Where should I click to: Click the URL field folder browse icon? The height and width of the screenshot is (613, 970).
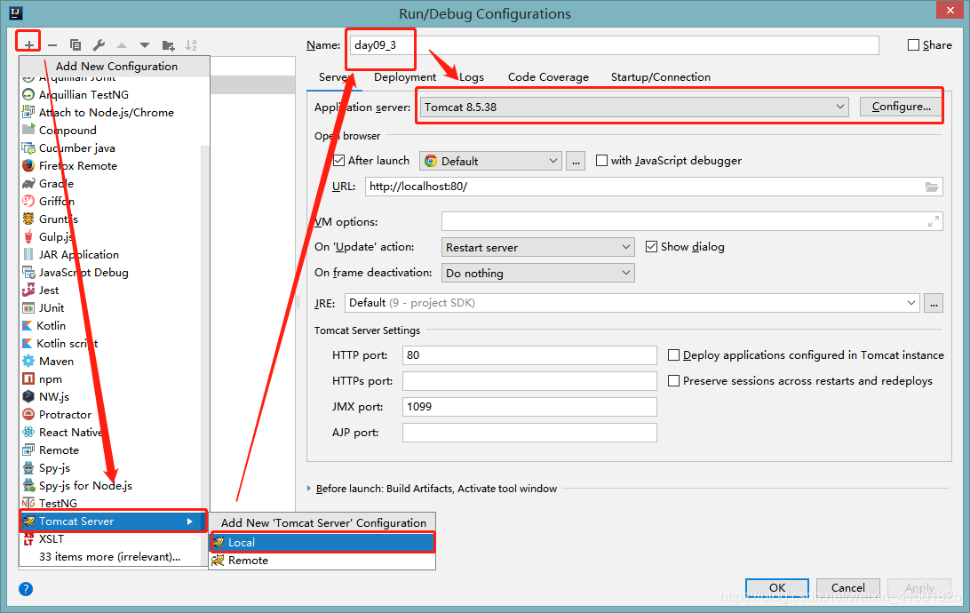point(932,187)
